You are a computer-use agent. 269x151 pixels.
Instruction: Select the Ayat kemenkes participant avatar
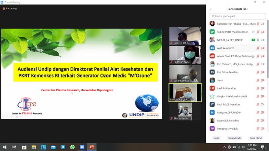coord(212,48)
